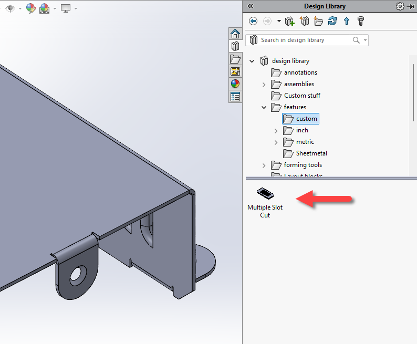Open Design Library options gear
This screenshot has height=344, width=417.
[400, 6]
